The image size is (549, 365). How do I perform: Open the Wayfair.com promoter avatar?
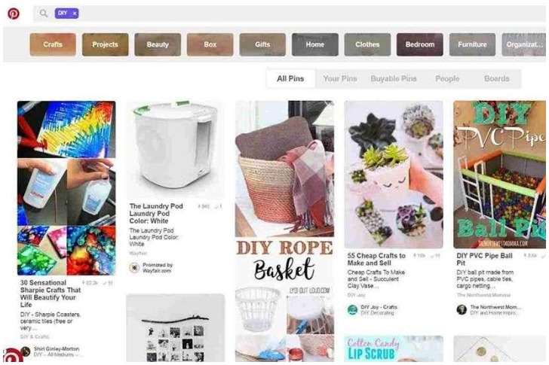click(134, 268)
